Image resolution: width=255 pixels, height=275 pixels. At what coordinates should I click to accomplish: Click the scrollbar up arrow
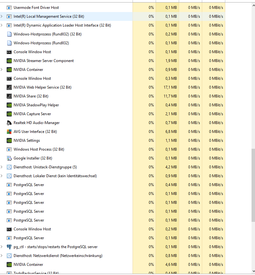[253, 5]
